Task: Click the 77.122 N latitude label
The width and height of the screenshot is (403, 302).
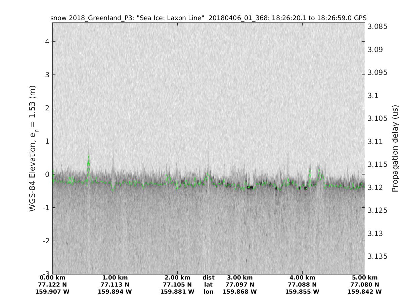Action: (52, 285)
